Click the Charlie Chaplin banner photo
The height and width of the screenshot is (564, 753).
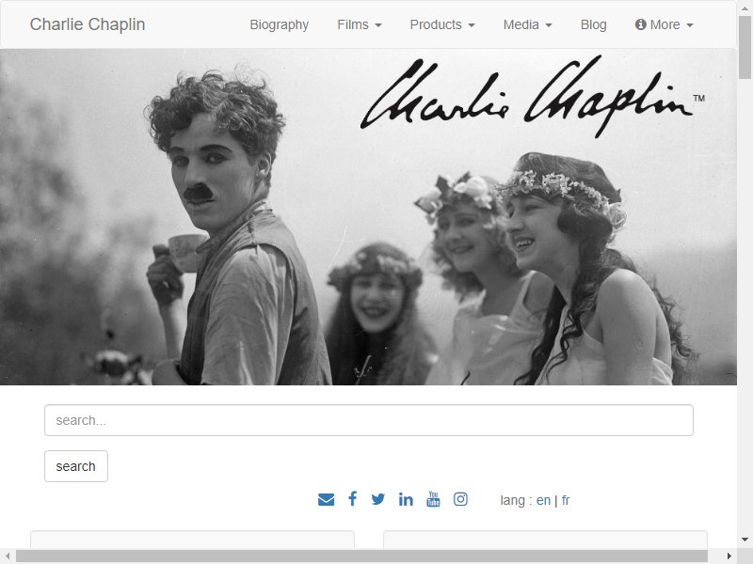368,217
